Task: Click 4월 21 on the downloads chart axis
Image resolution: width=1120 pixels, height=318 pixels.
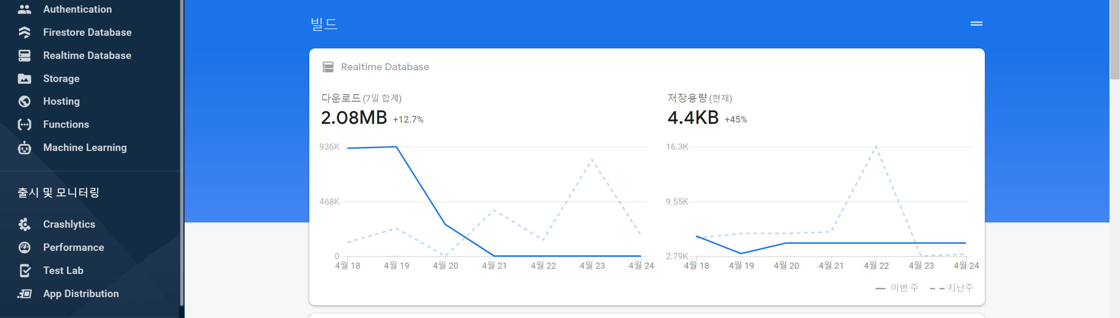Action: pyautogui.click(x=494, y=266)
